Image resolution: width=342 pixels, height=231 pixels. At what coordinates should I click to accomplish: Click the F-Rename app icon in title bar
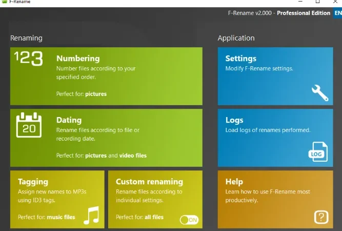(5, 2)
